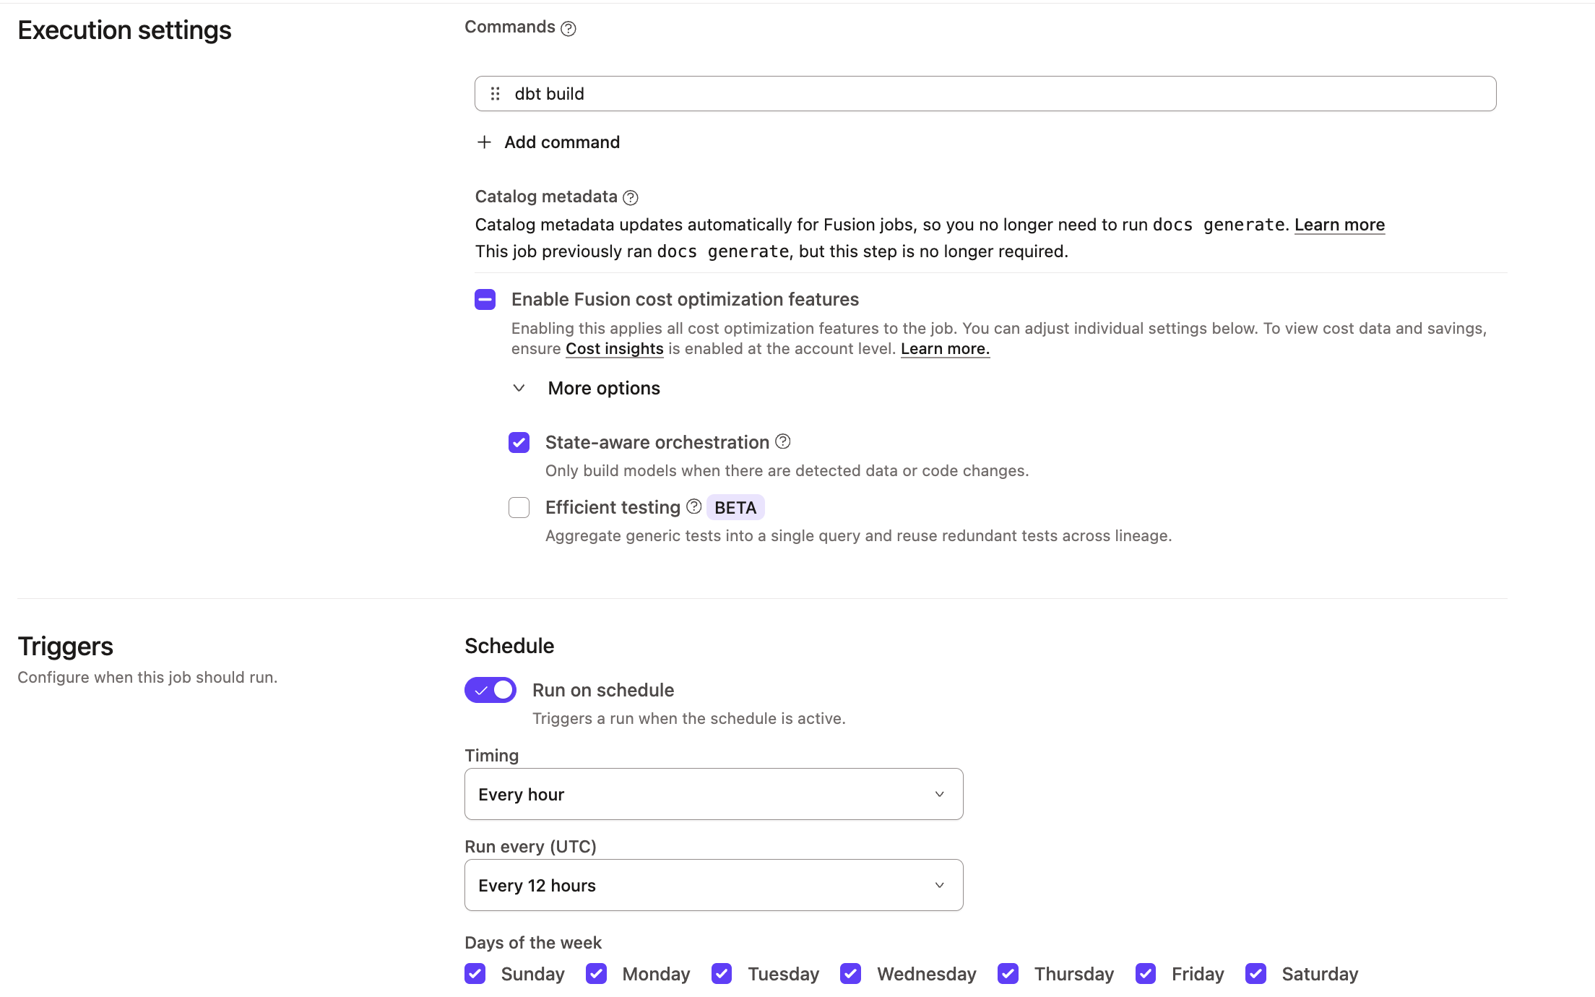Add a new command

coord(548,142)
